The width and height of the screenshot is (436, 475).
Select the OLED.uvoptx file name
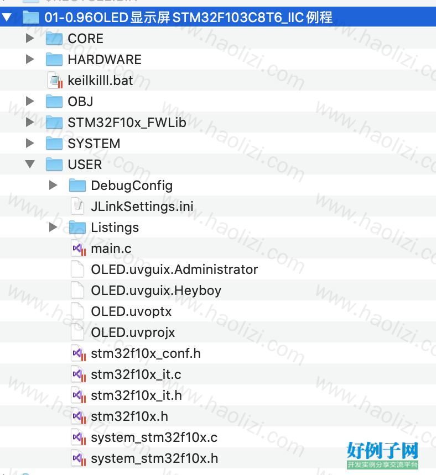tap(131, 312)
